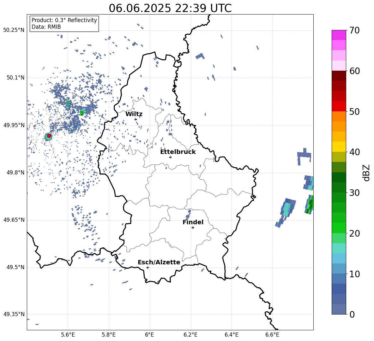The image size is (374, 341).
Task: Click the Esch/Alzette station cross marker
Action: pyautogui.click(x=148, y=268)
